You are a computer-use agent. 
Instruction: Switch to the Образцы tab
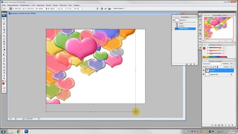pos(212,45)
